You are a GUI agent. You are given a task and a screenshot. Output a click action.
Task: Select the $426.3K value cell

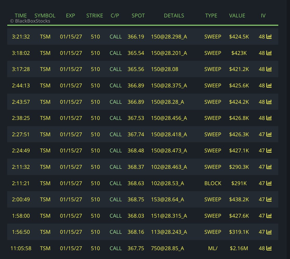tap(239, 134)
